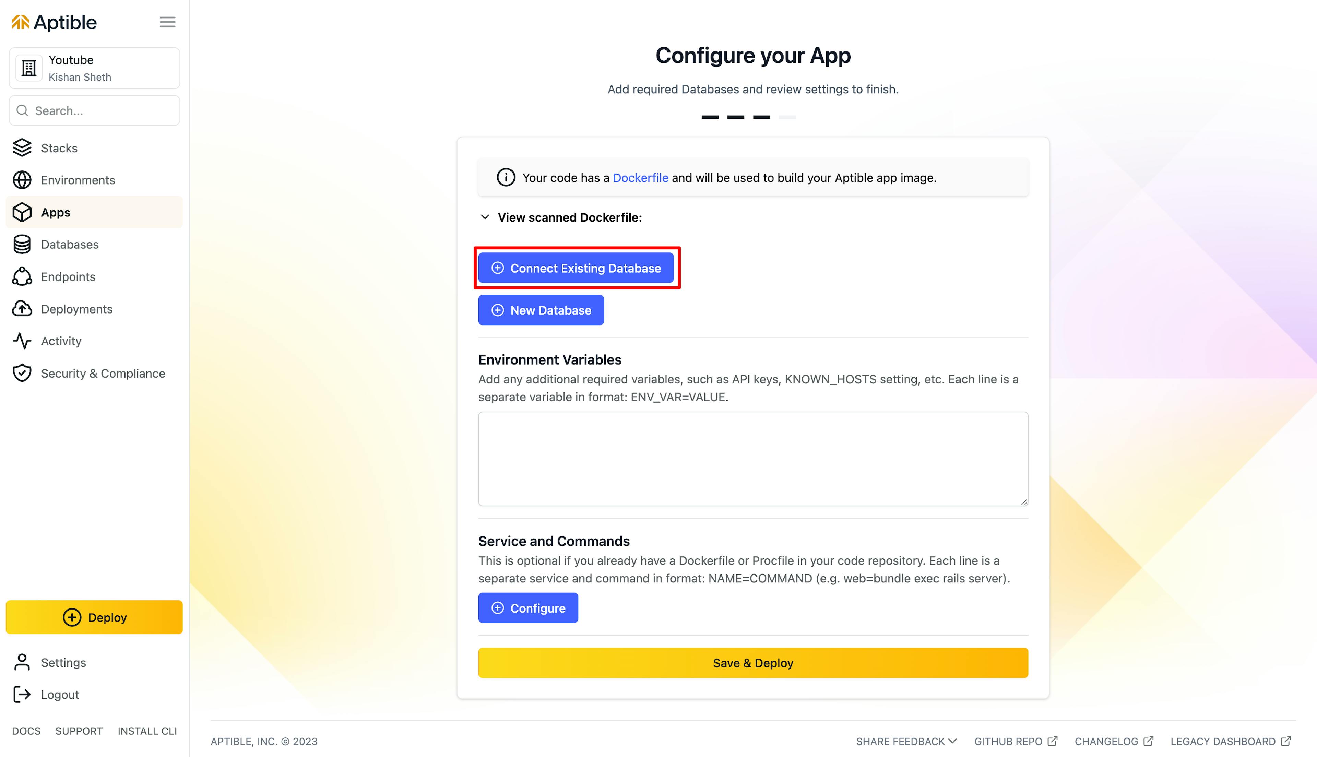The width and height of the screenshot is (1317, 757).
Task: Click the hamburger menu icon
Action: pyautogui.click(x=167, y=22)
